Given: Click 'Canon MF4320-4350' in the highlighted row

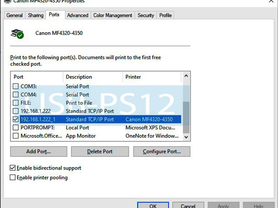Looking at the screenshot, I should [149, 119].
